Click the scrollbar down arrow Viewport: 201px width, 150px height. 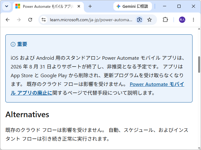pos(199,148)
